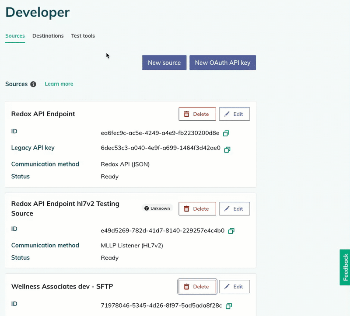Screen dimensions: 350x316
Task: Click the Wellness Associates dev - SFTP title
Action: [62, 287]
